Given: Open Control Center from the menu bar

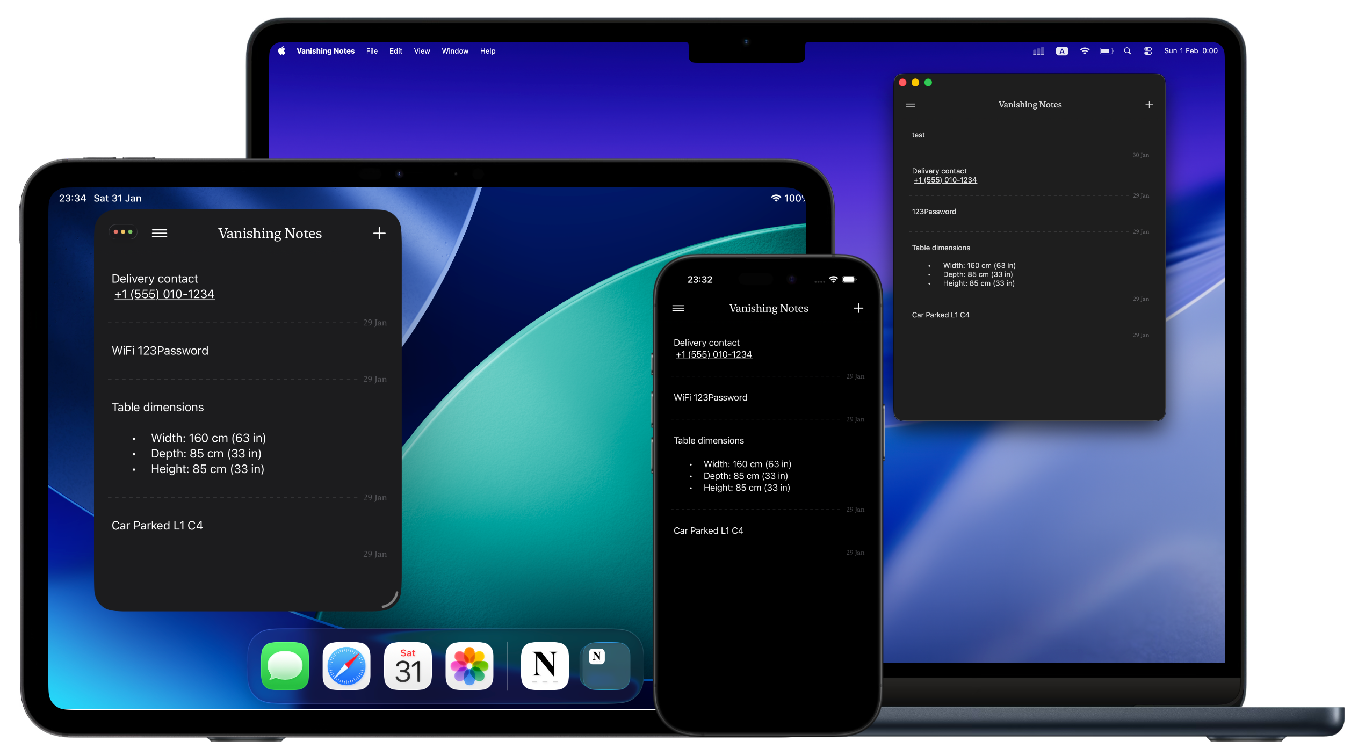Looking at the screenshot, I should pos(1147,50).
